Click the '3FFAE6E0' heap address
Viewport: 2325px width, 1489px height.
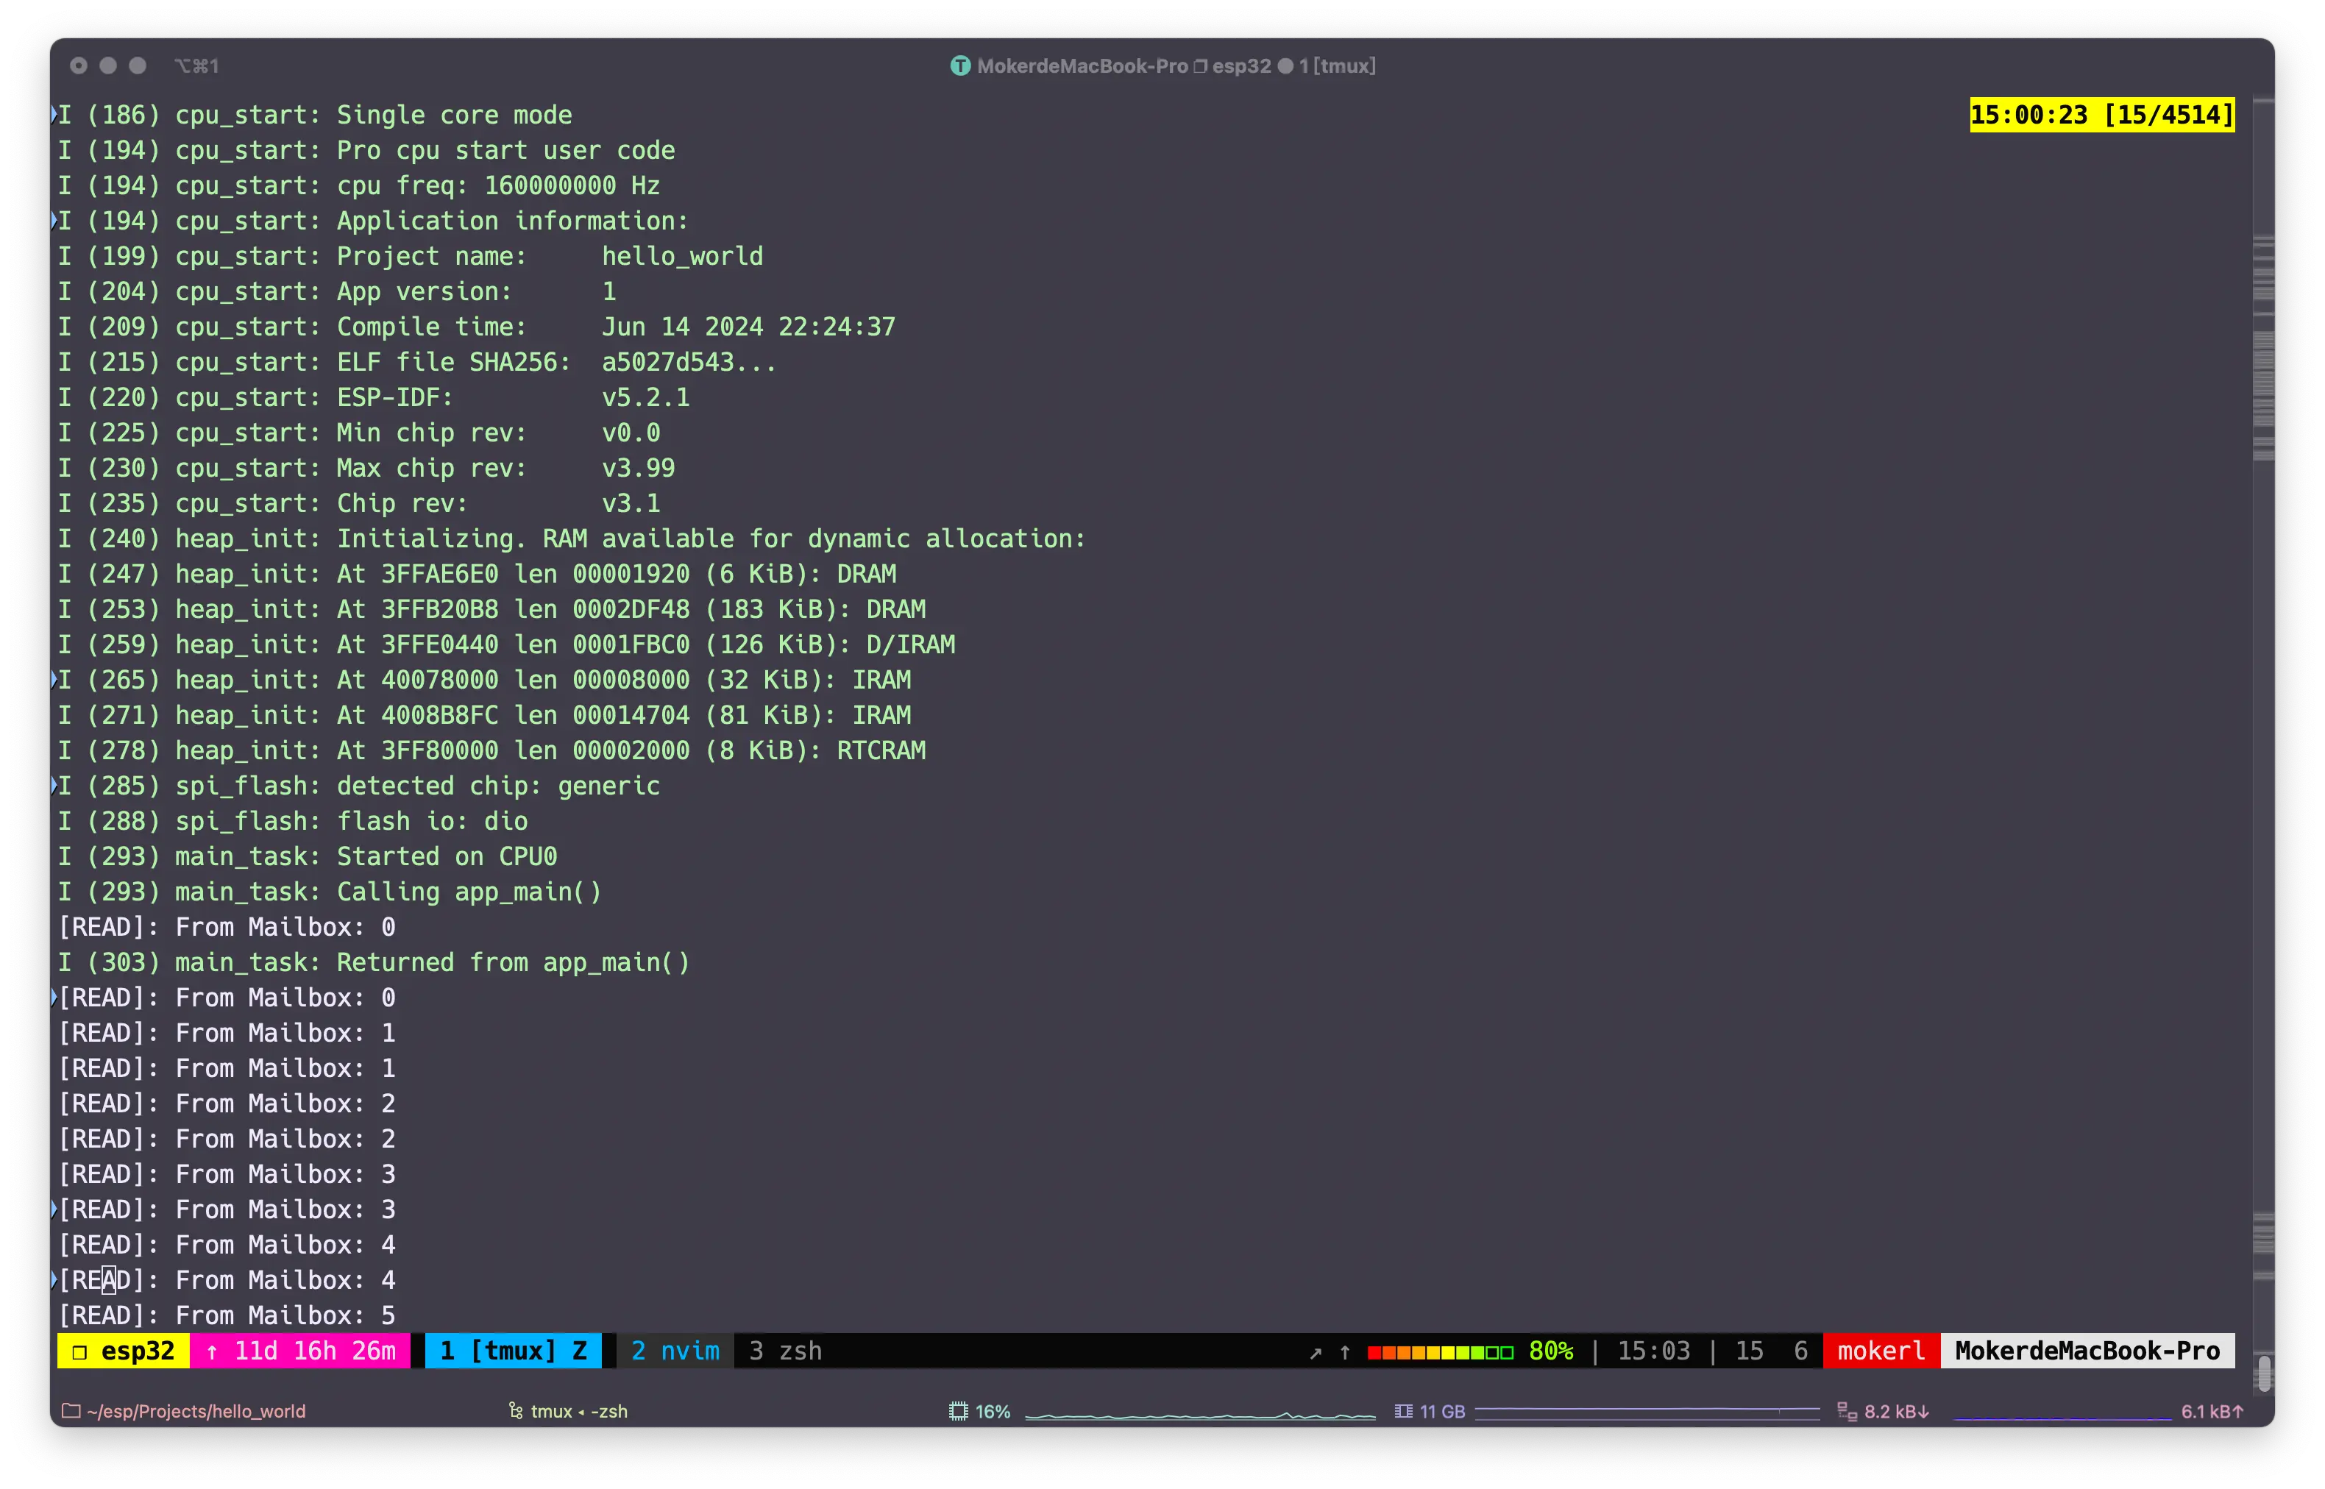439,575
